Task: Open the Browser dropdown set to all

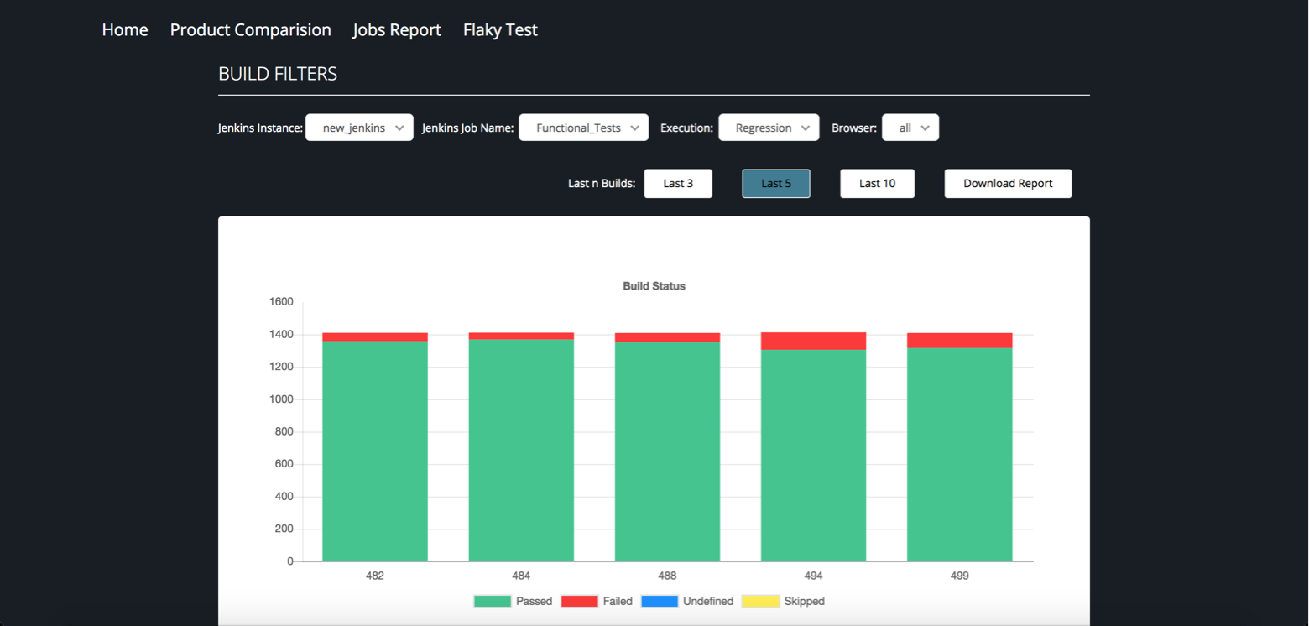Action: [910, 127]
